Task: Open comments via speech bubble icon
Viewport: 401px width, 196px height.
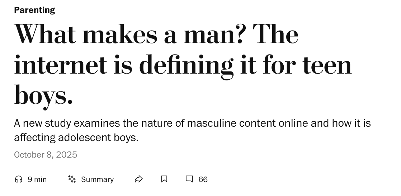Action: pyautogui.click(x=189, y=179)
